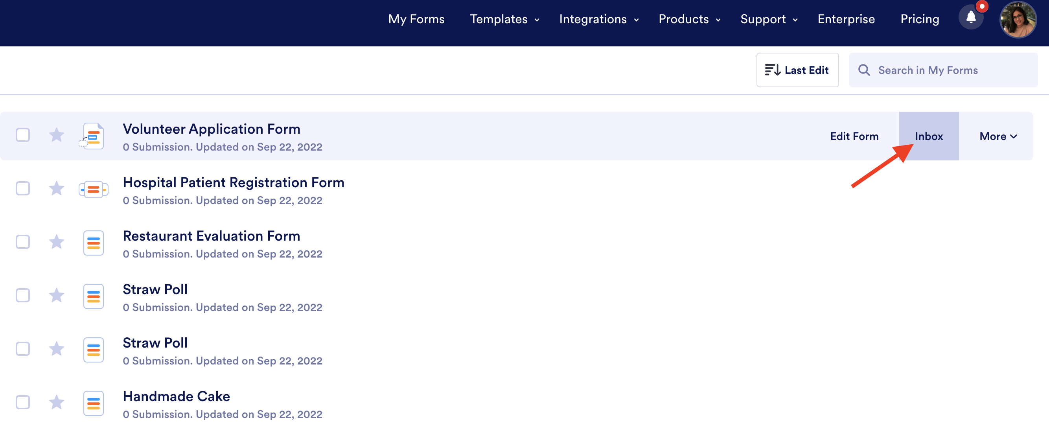Click the search magnifier icon
The height and width of the screenshot is (438, 1049).
coord(864,70)
